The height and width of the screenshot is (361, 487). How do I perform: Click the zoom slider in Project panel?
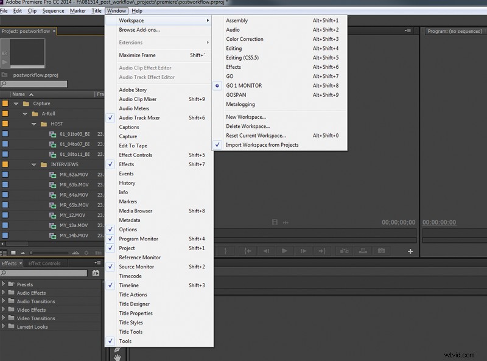coord(31,252)
